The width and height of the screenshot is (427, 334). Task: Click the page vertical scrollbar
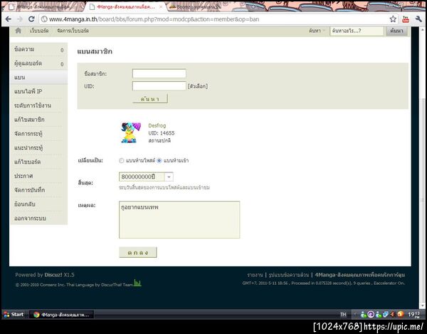(x=422, y=169)
